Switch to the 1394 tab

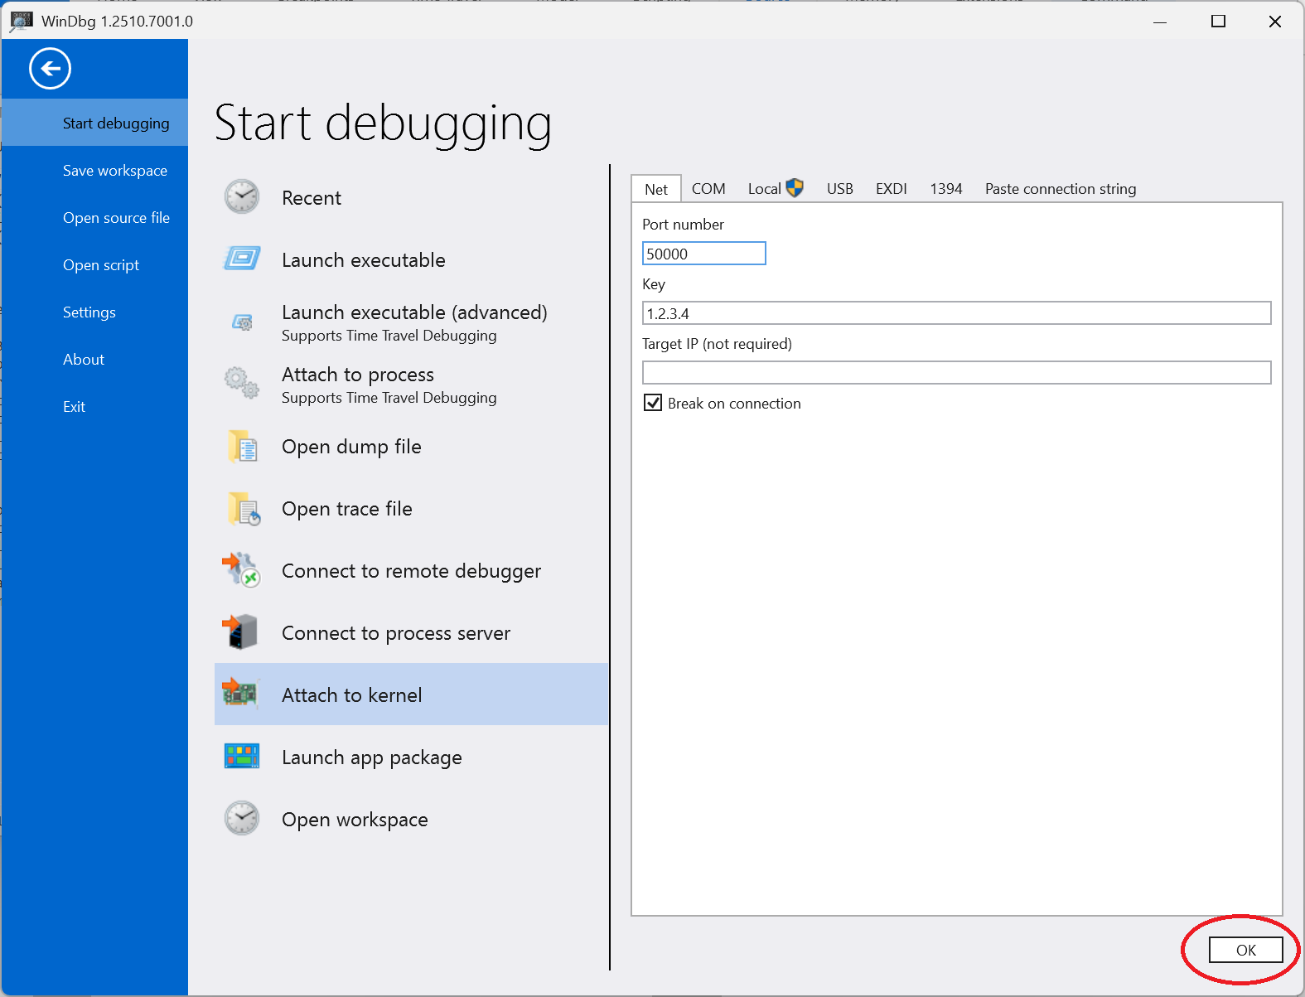[x=945, y=189]
